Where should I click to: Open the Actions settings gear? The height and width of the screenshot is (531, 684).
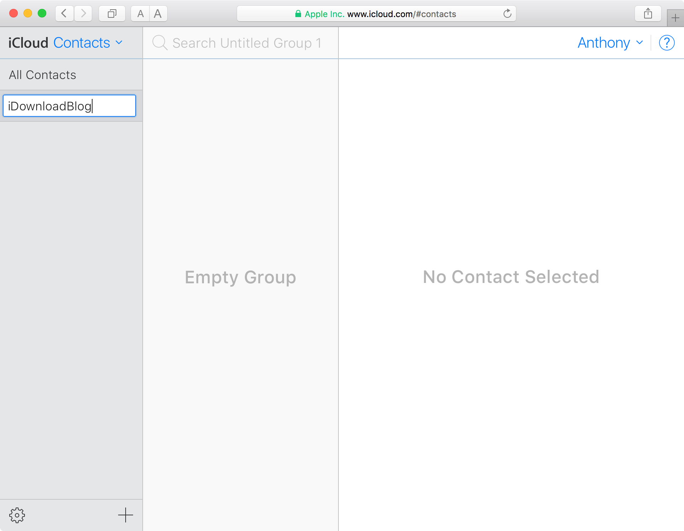point(17,515)
